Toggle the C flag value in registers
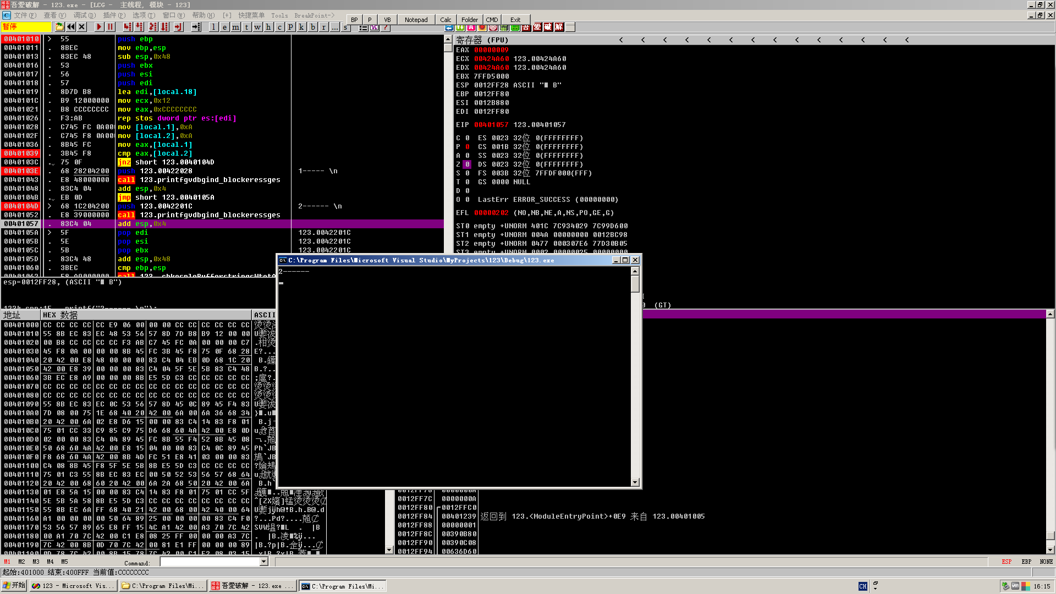This screenshot has height=594, width=1056. [467, 138]
